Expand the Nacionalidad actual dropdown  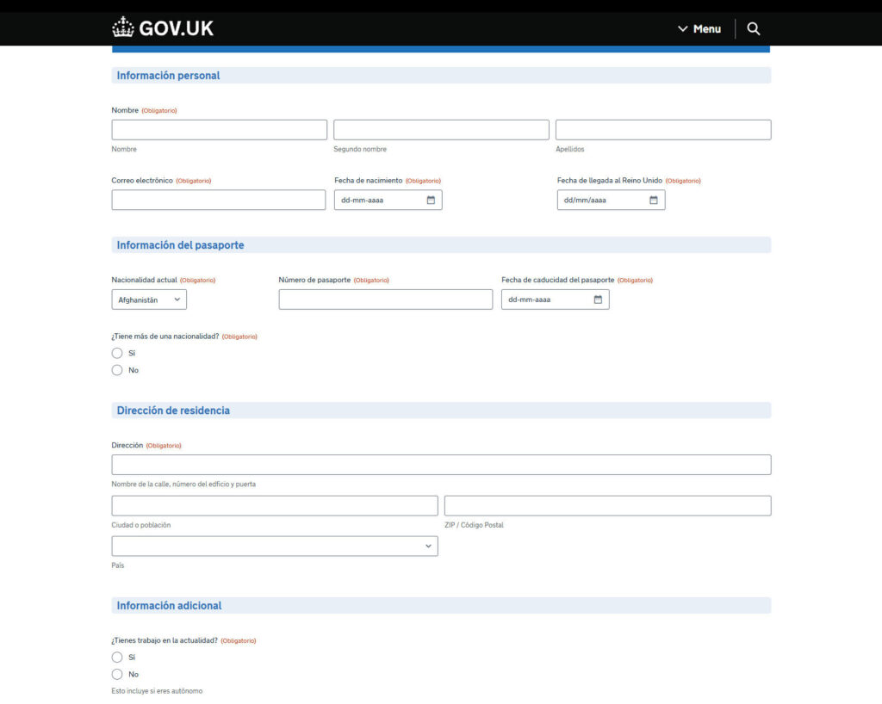coord(149,300)
